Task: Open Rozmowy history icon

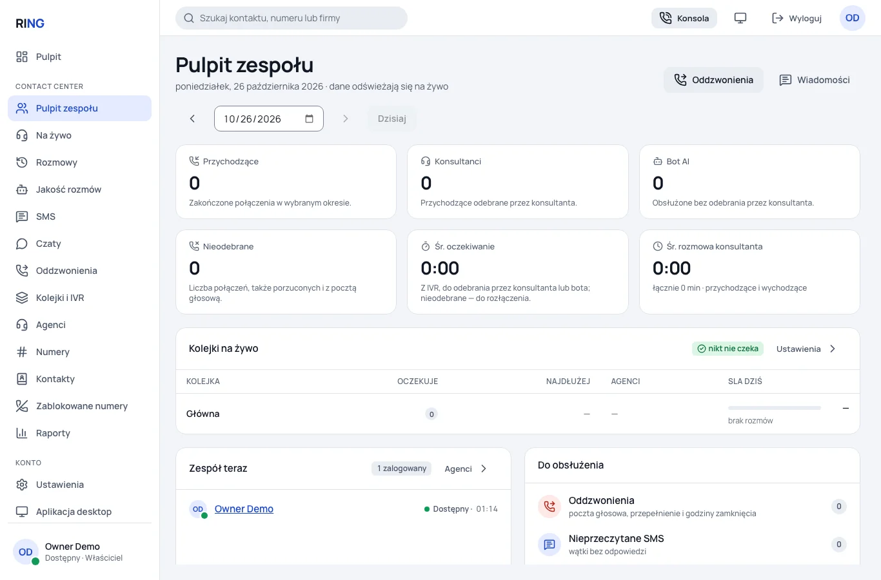Action: pyautogui.click(x=22, y=162)
